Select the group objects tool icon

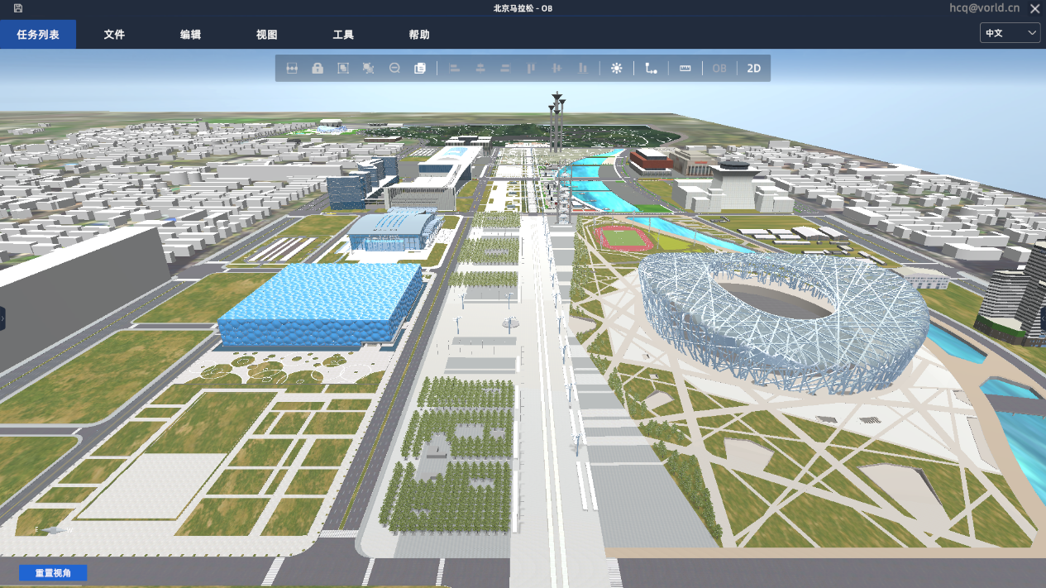tap(343, 69)
